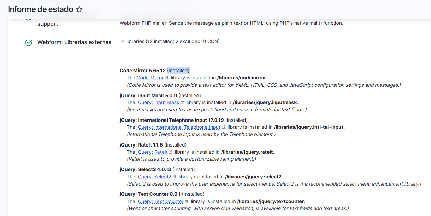431x216 pixels.
Task: Click the external link icon after jQuery: Input Mask
Action: (x=182, y=102)
